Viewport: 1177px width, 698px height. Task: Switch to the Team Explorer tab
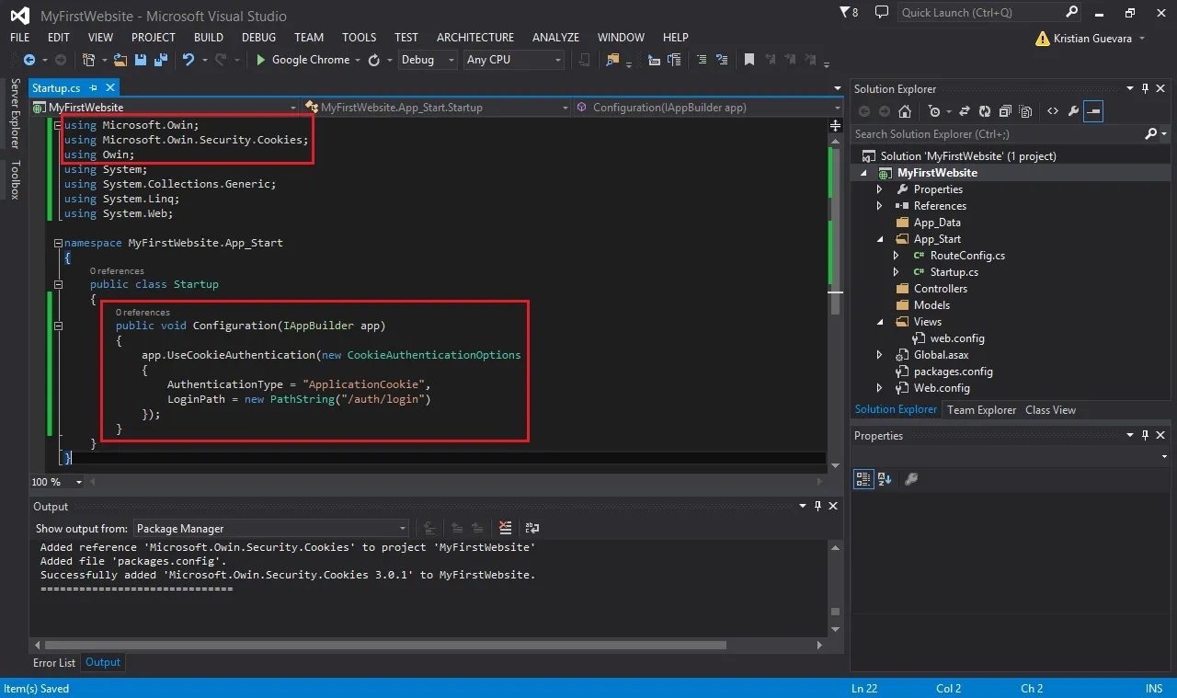981,410
